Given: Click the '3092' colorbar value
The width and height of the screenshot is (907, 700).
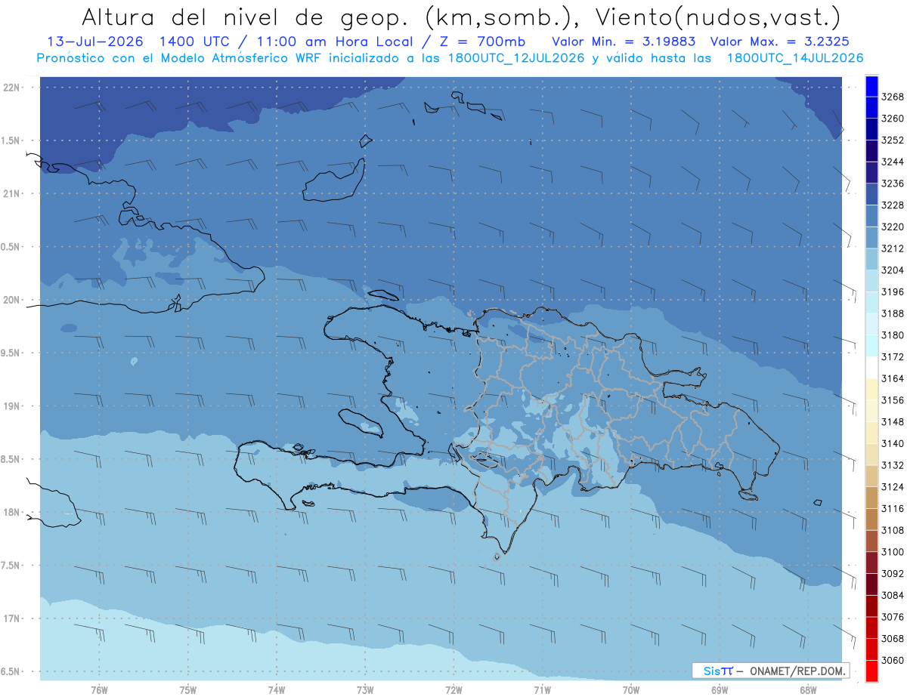Looking at the screenshot, I should pos(893,573).
